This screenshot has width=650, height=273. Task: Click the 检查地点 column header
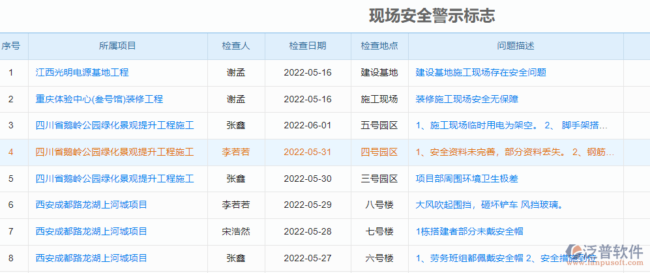379,46
